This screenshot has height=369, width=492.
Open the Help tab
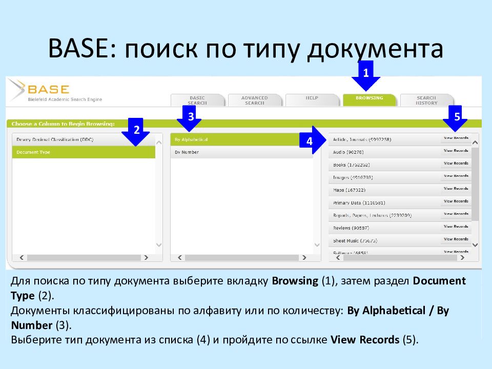coord(312,100)
